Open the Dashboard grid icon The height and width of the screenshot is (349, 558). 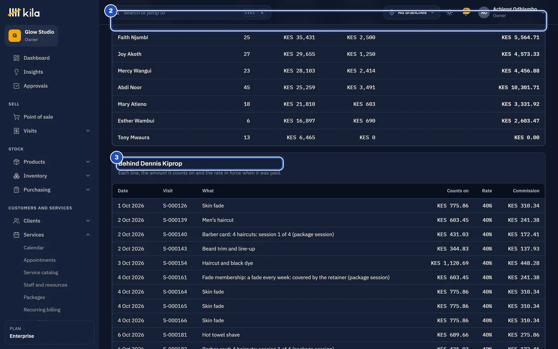tap(16, 58)
